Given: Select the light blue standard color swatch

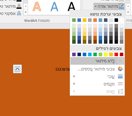Looking at the screenshot, I should click(90, 54).
